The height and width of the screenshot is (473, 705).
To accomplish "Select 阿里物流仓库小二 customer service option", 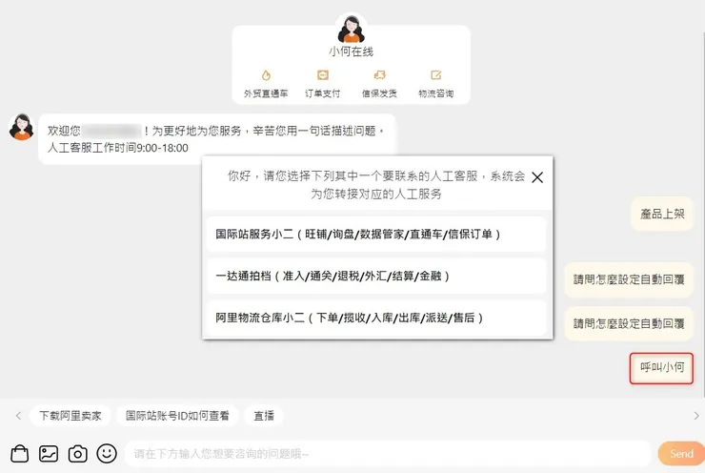I will coord(376,318).
